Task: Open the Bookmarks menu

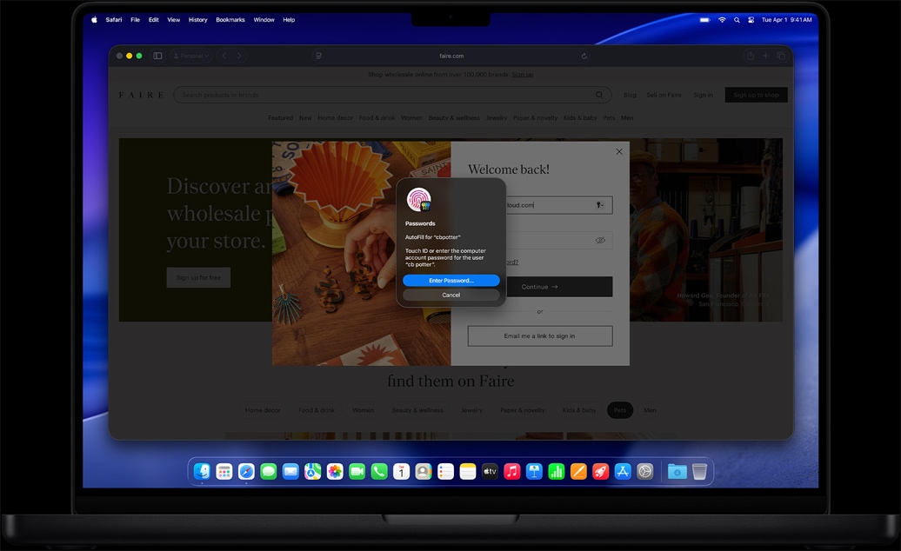Action: (230, 19)
